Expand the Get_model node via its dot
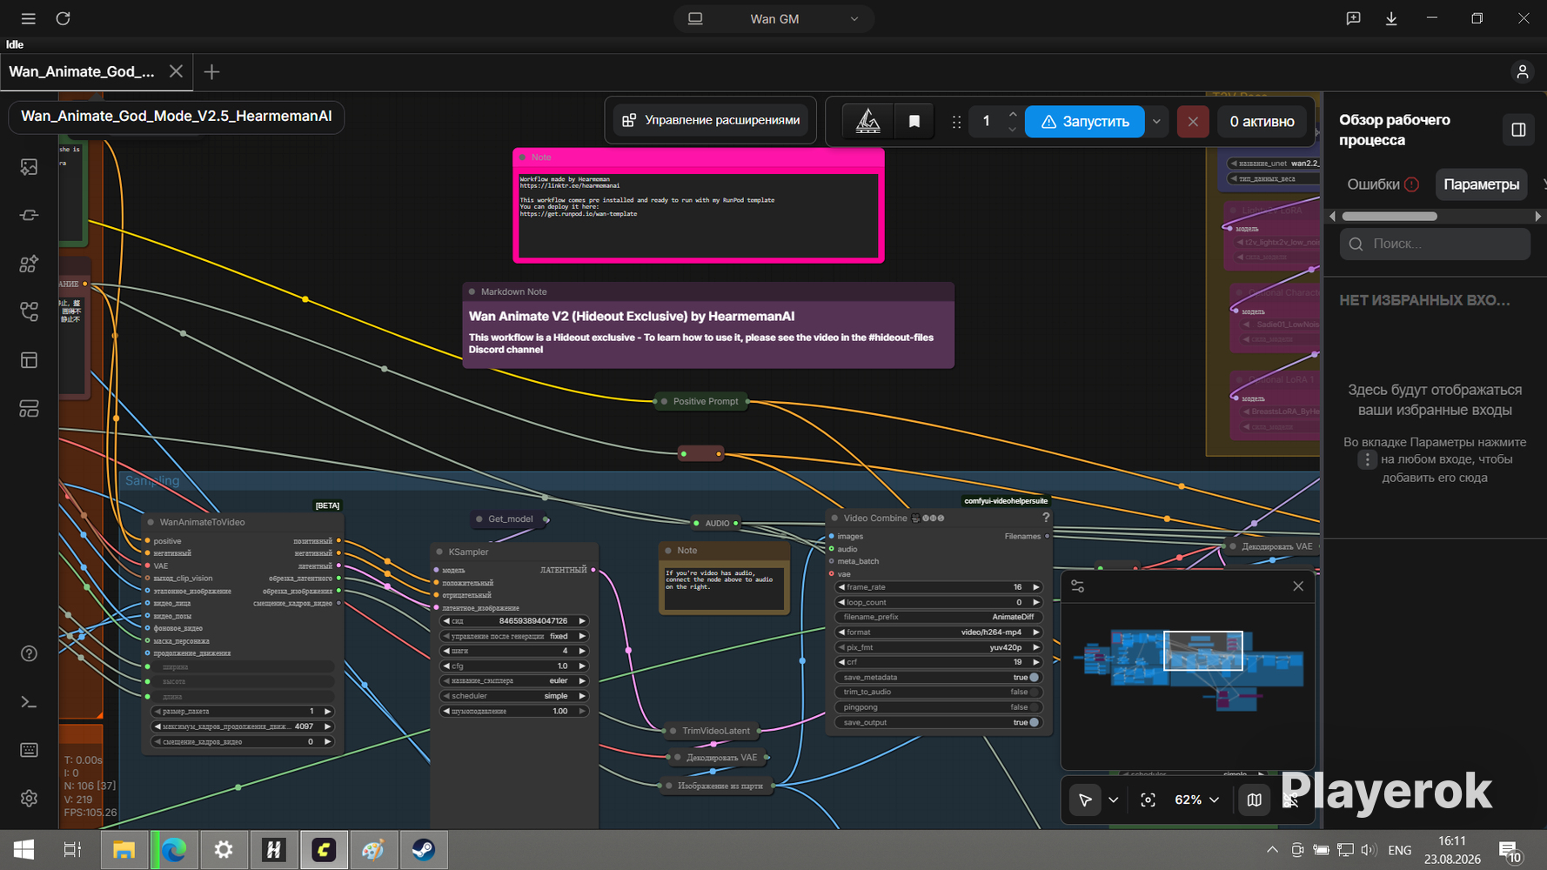The height and width of the screenshot is (870, 1547). [479, 519]
